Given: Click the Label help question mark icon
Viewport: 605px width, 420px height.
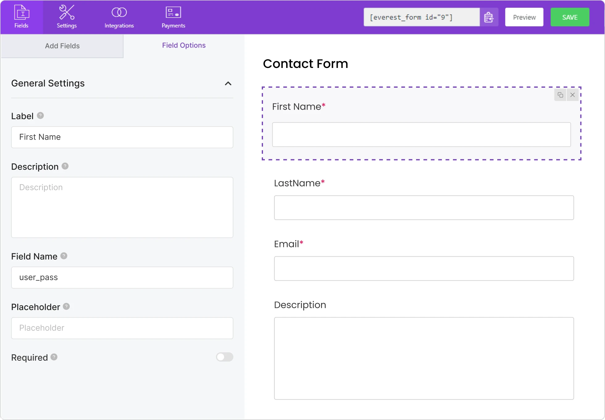Looking at the screenshot, I should pyautogui.click(x=41, y=115).
